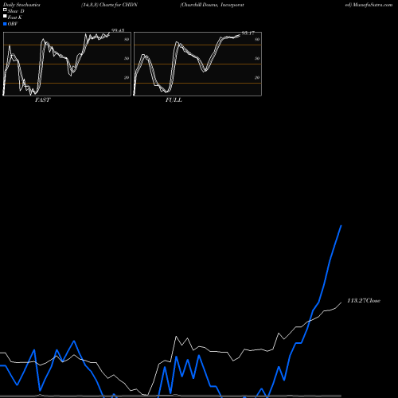Screen dimensions: 398x398
Task: Click the 'OBV' legend text
Action: pyautogui.click(x=13, y=24)
